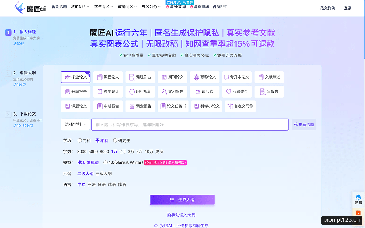
Task: Choose the 职称论文 shield icon
Action: click(x=196, y=77)
